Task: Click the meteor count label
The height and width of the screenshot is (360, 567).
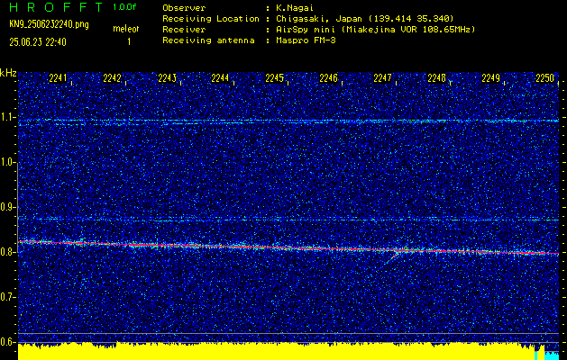Action: click(x=126, y=29)
